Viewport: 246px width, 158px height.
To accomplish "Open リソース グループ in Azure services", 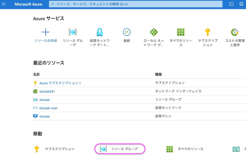I will coord(73,37).
